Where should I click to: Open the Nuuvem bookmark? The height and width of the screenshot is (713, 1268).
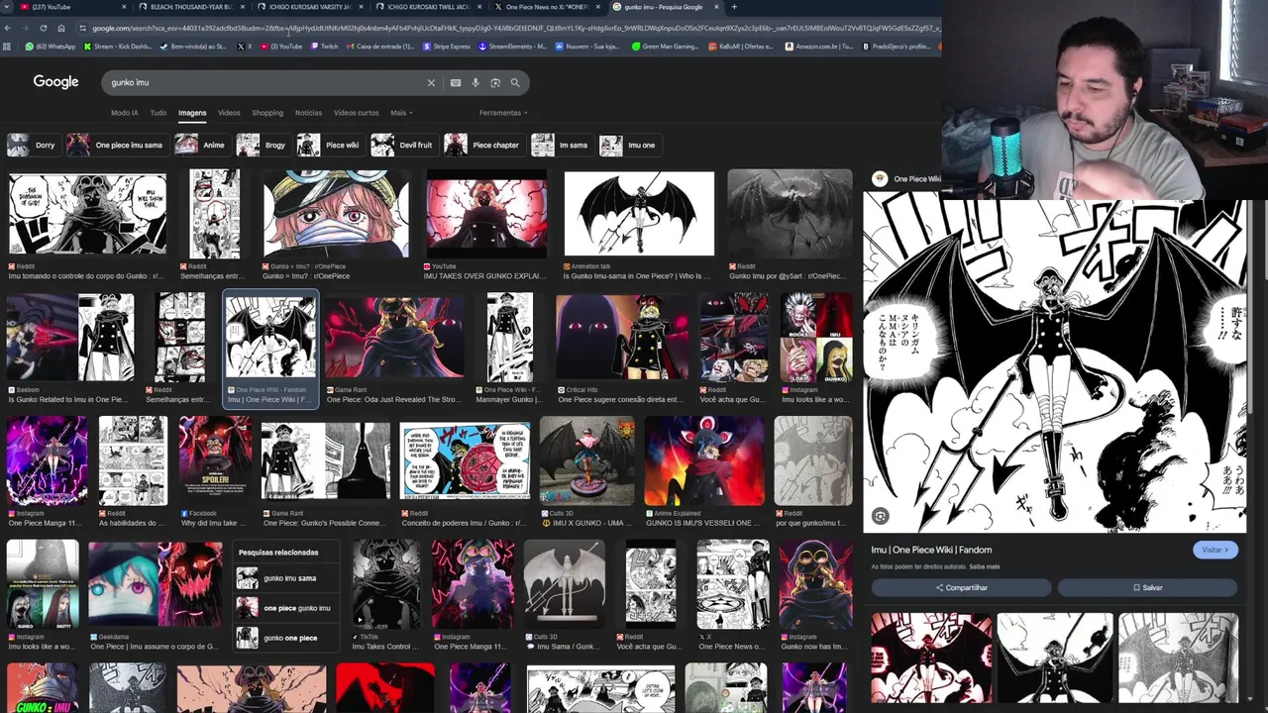(587, 47)
